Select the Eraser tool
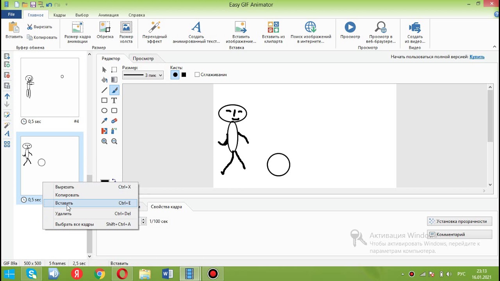This screenshot has height=281, width=500. [114, 121]
